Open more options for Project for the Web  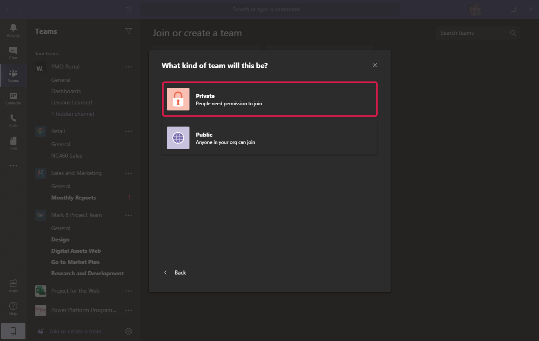click(x=129, y=291)
